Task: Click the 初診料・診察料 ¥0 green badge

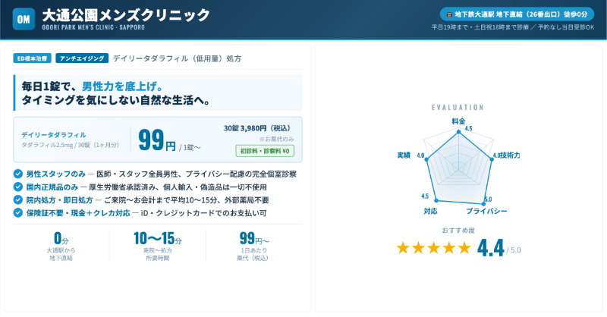Action: 269,151
